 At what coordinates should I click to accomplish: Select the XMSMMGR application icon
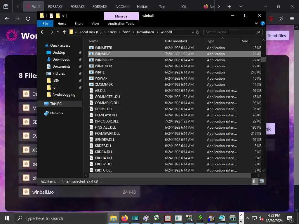91,84
